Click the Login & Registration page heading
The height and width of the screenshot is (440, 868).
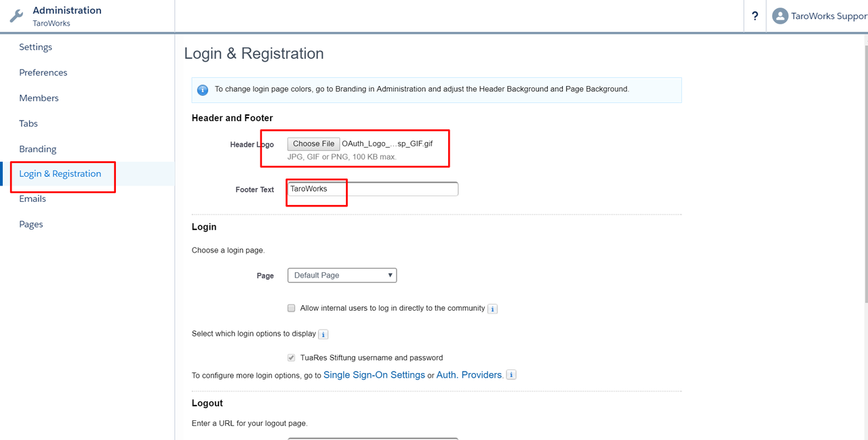254,53
